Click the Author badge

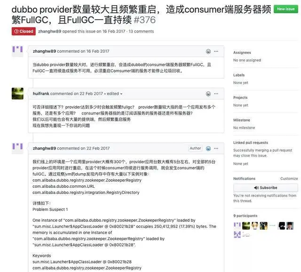coord(195,148)
